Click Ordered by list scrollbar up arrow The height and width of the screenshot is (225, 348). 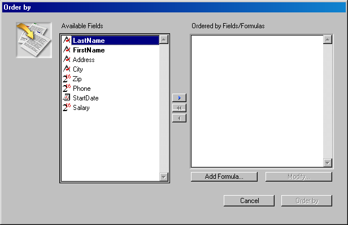click(328, 40)
